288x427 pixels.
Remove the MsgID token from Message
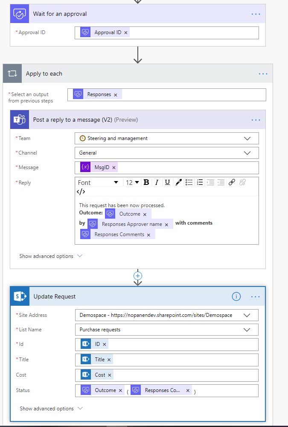tap(114, 167)
